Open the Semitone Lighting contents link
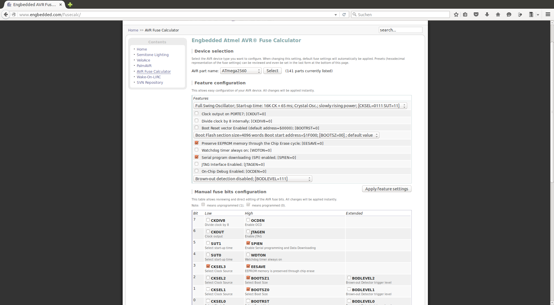 pos(153,55)
